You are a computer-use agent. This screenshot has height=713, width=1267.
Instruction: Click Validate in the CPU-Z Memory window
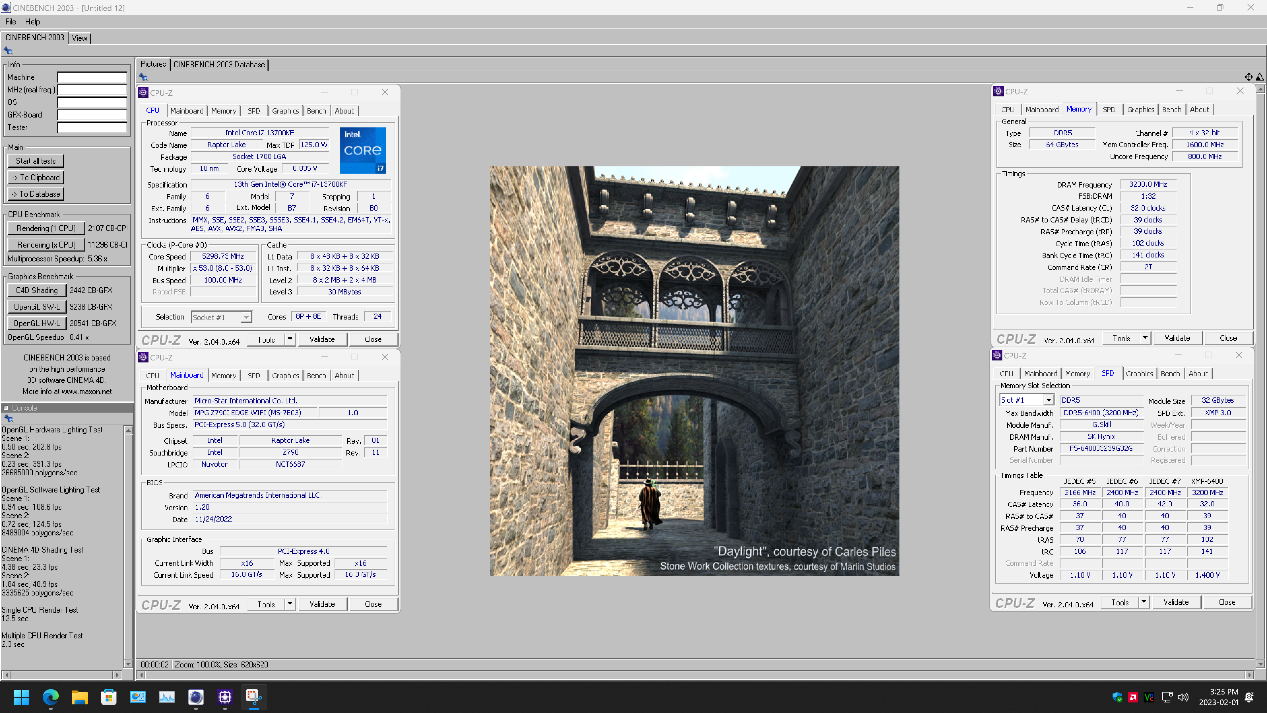pos(1177,338)
